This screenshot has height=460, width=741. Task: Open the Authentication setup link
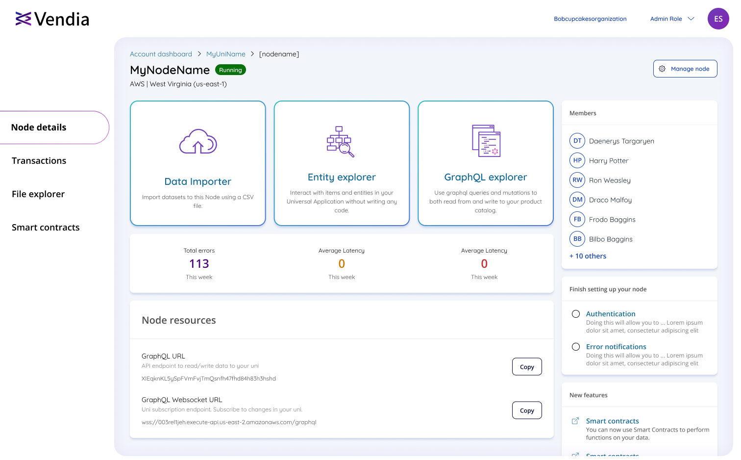[611, 314]
